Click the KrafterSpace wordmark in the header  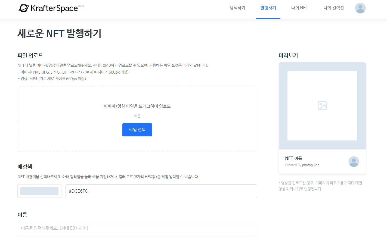click(54, 8)
